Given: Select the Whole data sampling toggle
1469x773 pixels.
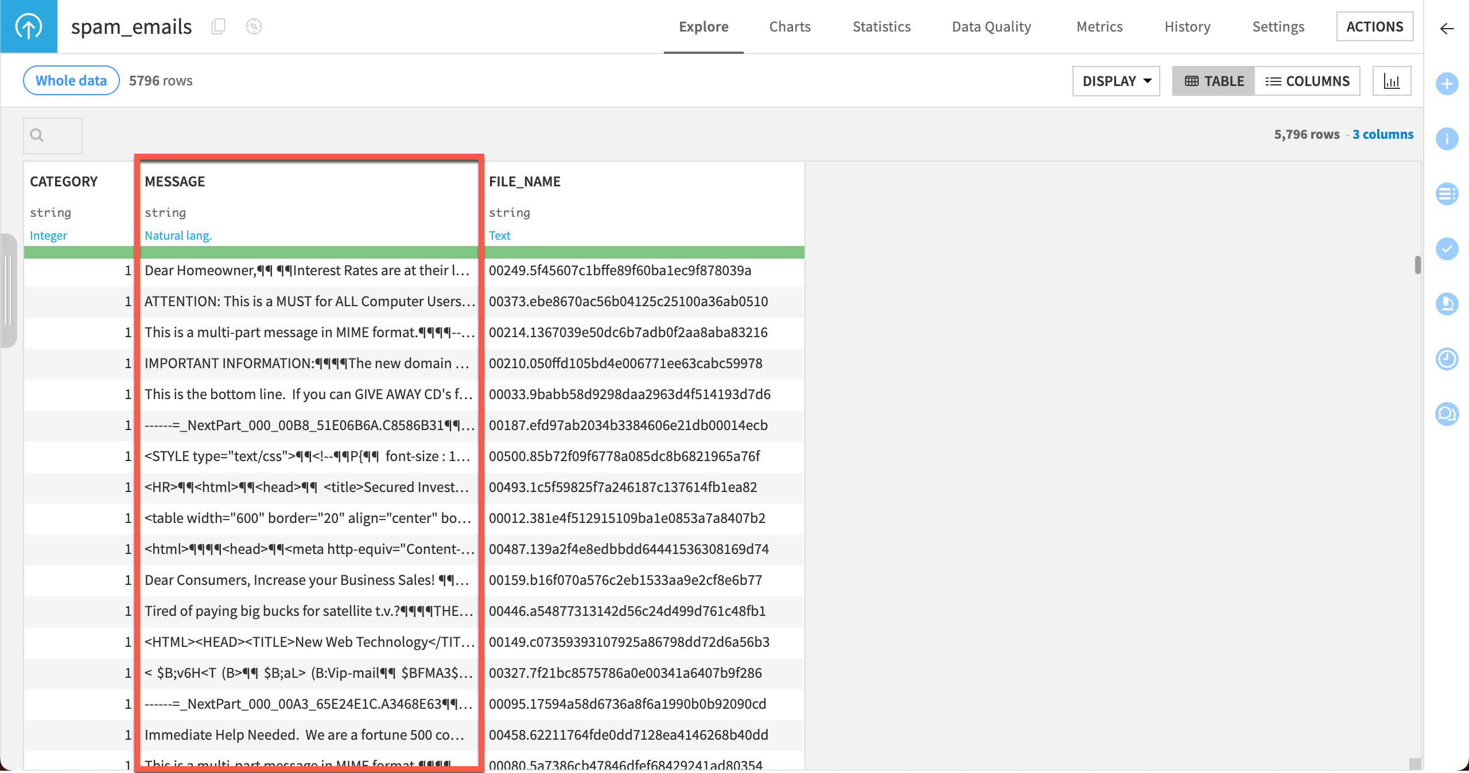Looking at the screenshot, I should (70, 80).
